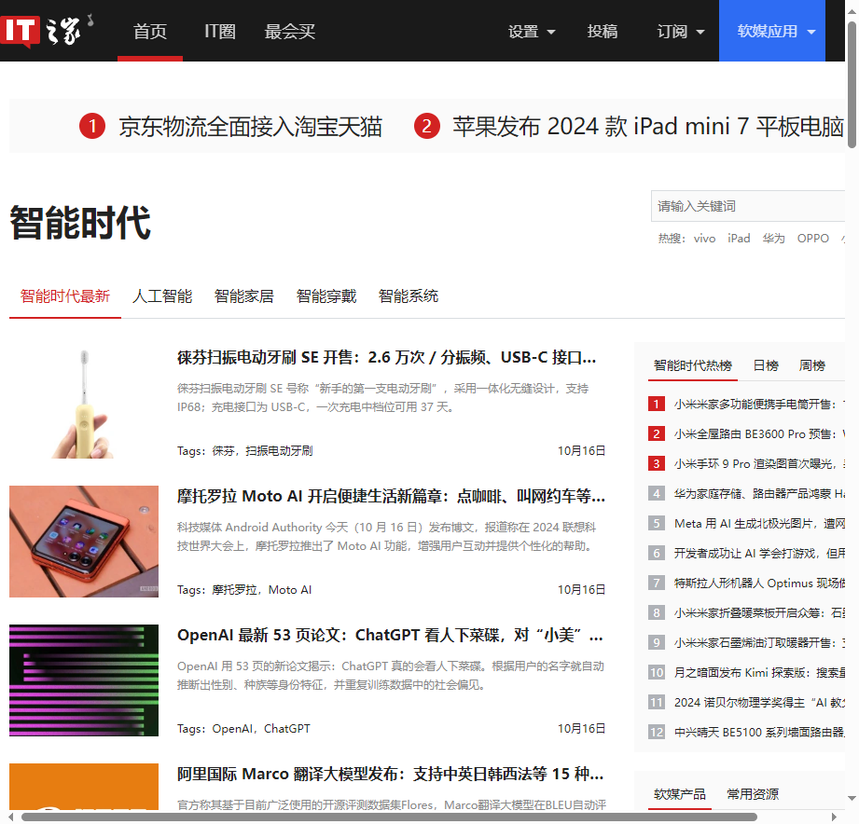Click the 扫振电动牙刷 tag
The height and width of the screenshot is (824, 859).
click(x=280, y=450)
